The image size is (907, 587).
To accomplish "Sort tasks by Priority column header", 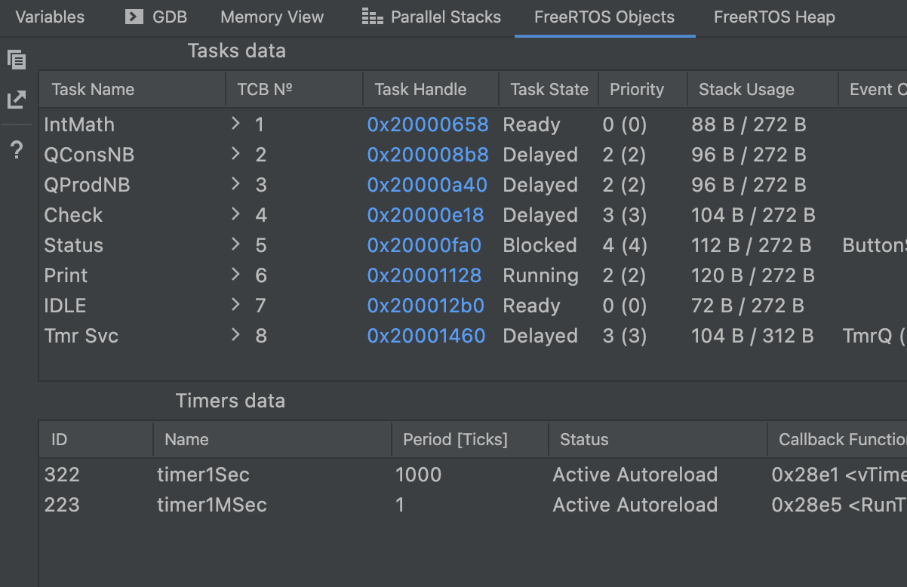I will pos(636,89).
